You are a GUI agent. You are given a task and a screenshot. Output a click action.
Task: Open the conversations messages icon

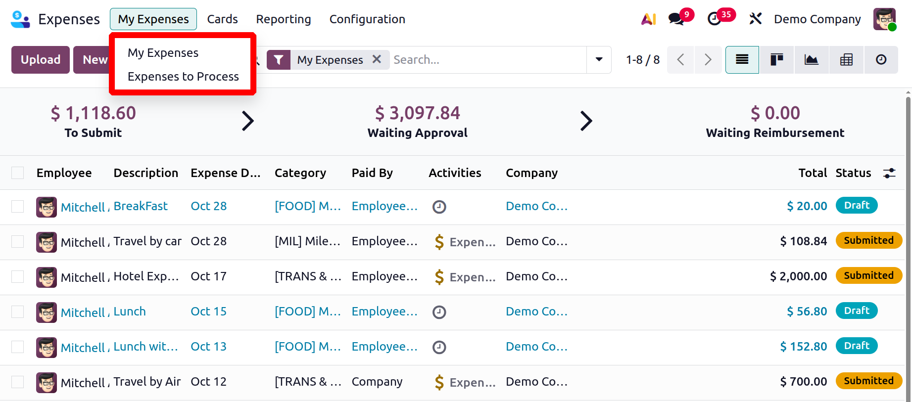pos(676,19)
